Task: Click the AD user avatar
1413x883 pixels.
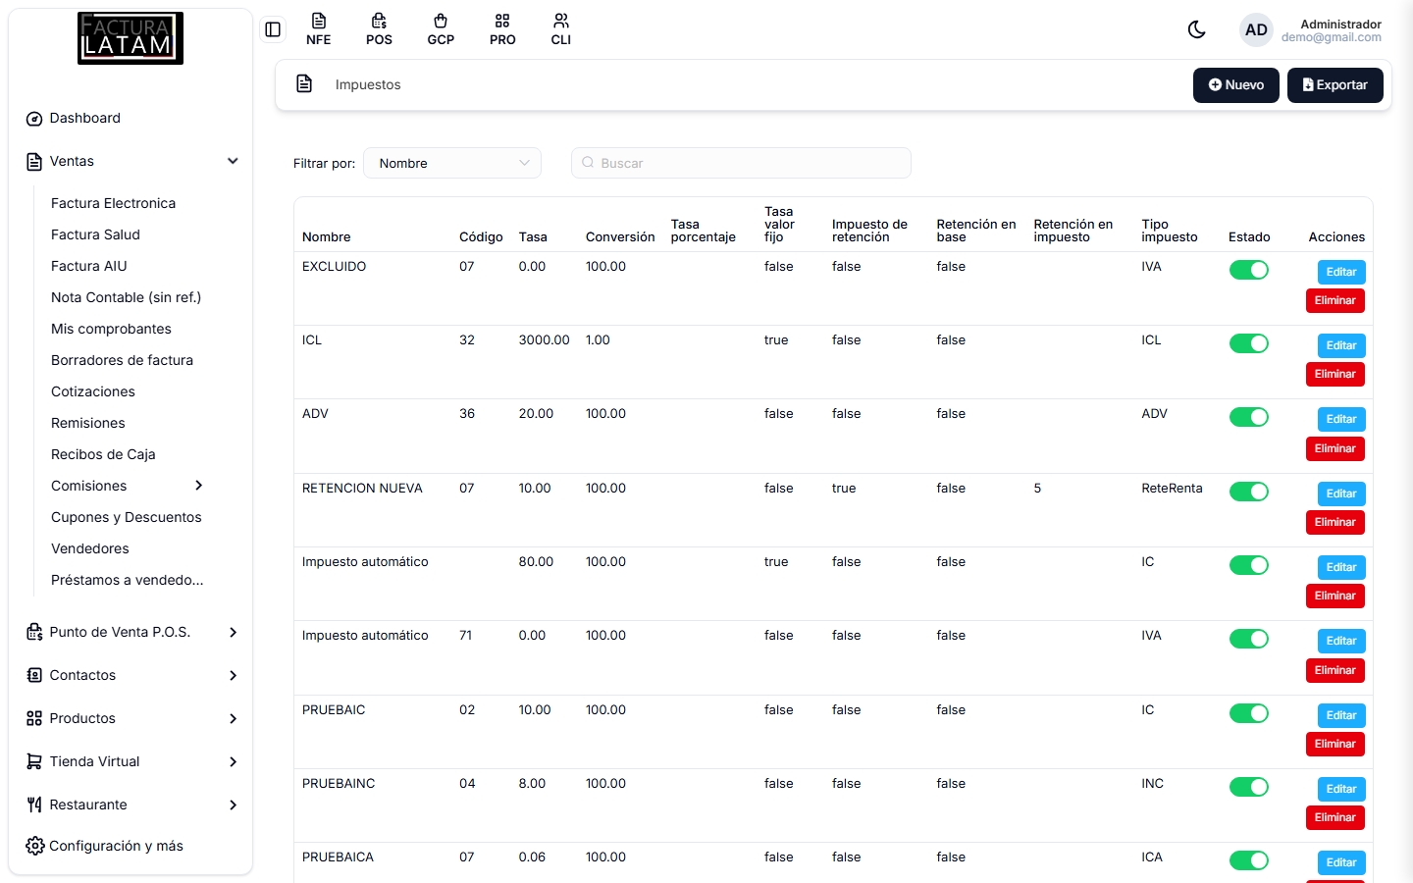Action: 1256,29
